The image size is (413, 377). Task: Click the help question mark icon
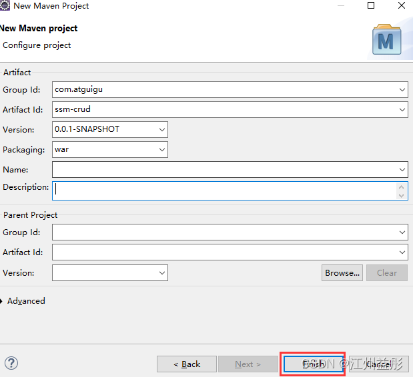pos(11,363)
